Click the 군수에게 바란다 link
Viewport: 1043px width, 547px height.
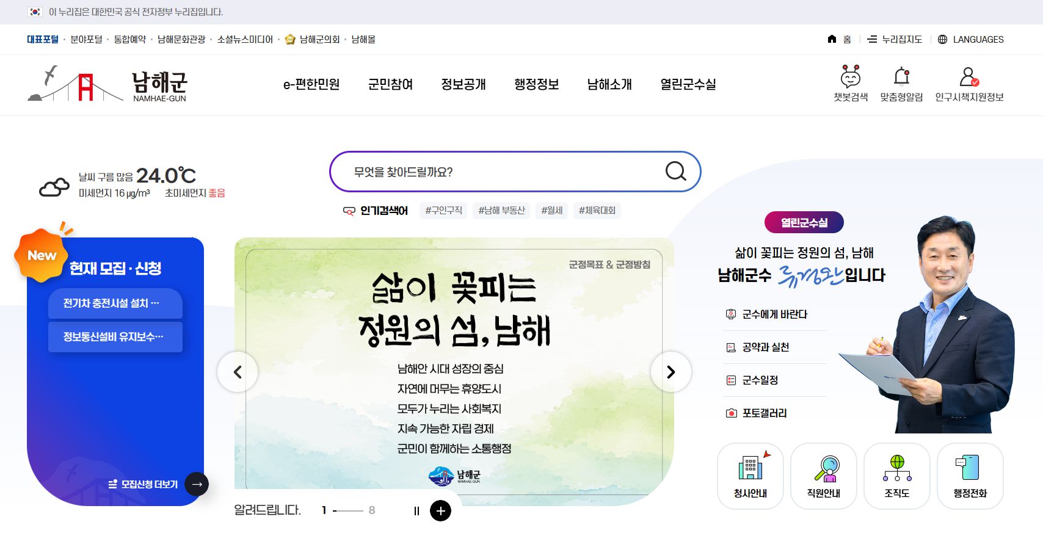(x=774, y=314)
